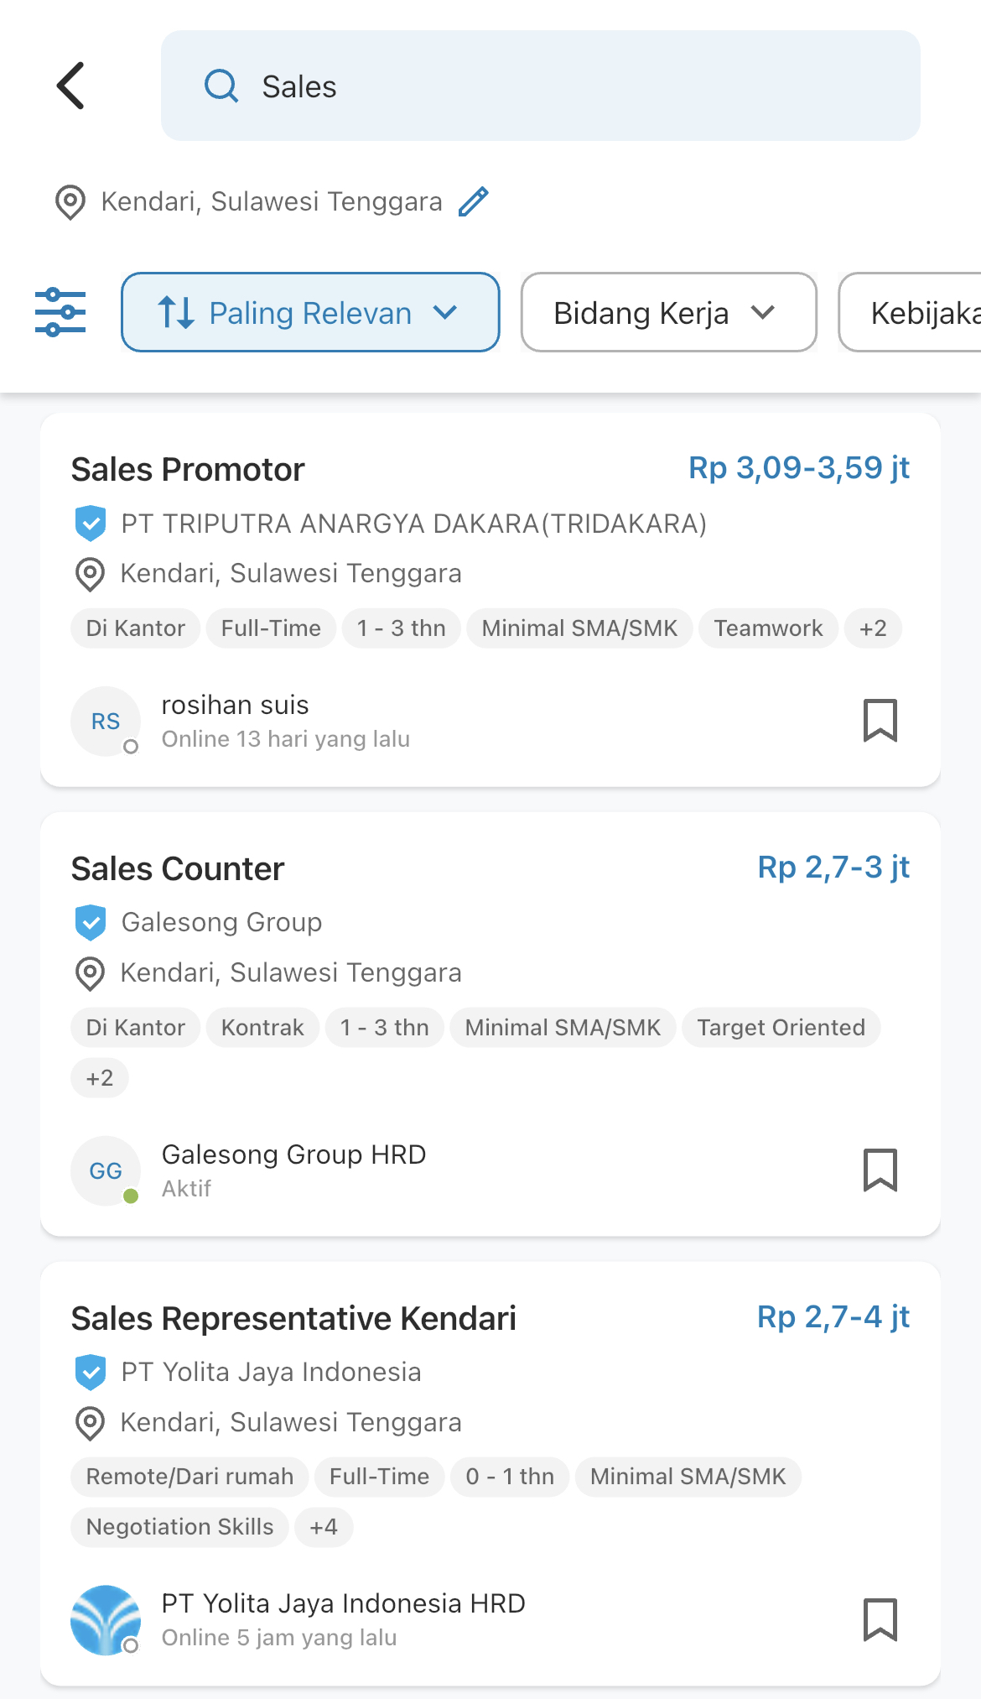Image resolution: width=981 pixels, height=1699 pixels.
Task: Expand +4 tags on Sales Representative card
Action: point(324,1527)
